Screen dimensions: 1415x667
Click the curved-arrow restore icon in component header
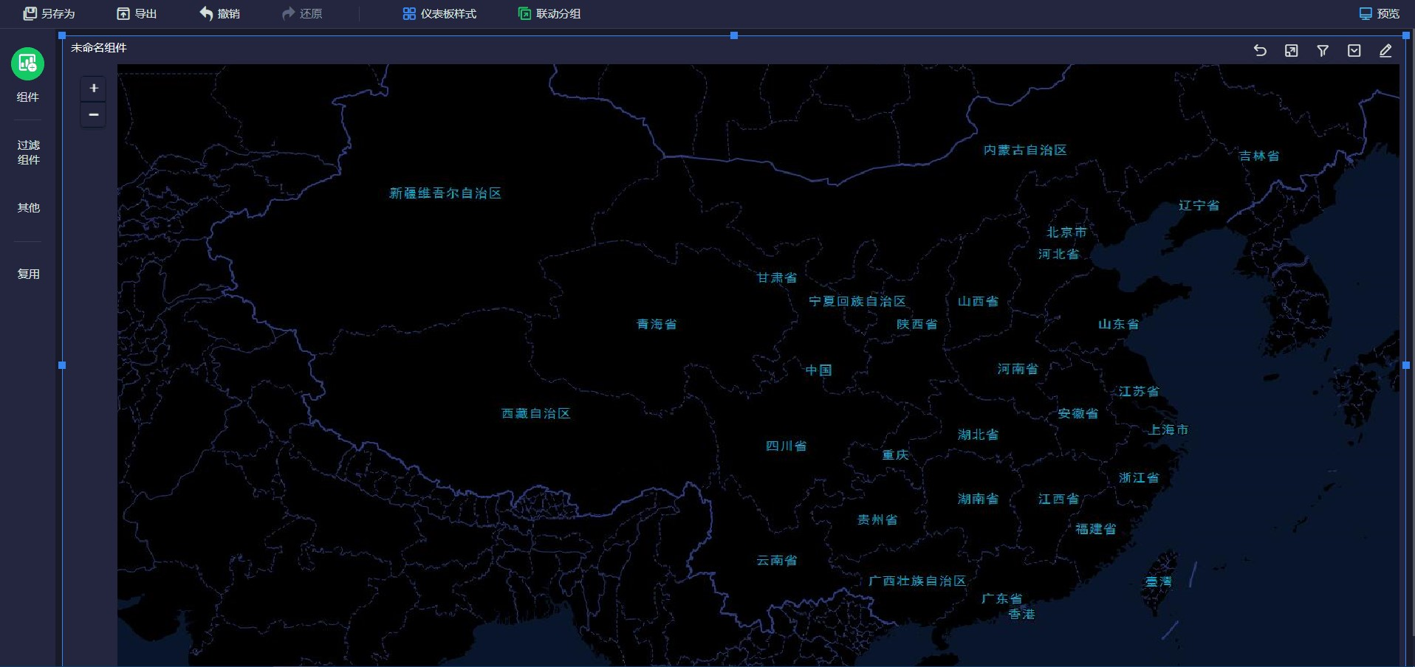point(1260,50)
